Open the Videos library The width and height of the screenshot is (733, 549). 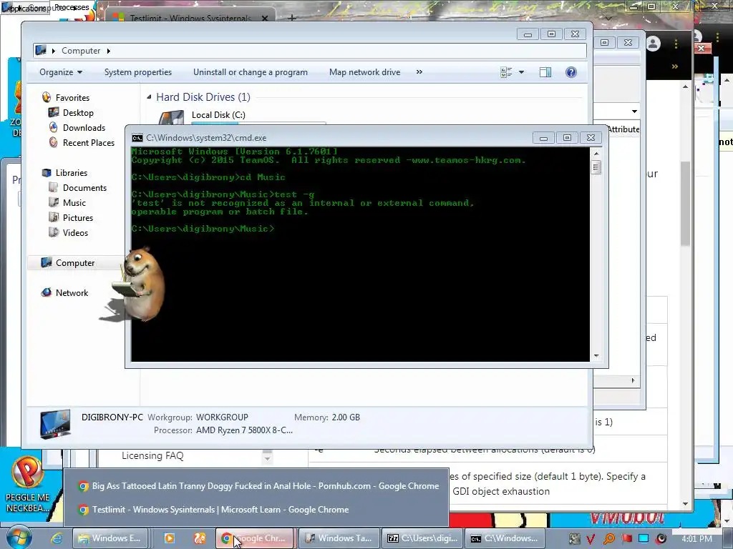click(x=75, y=232)
